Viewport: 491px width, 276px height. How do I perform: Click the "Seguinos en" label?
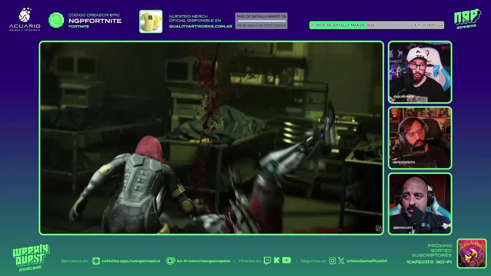coord(313,261)
